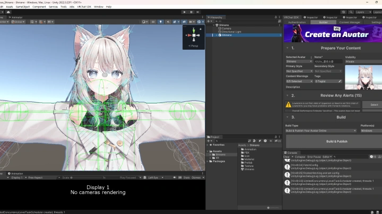Open the GameObject menu
The width and height of the screenshot is (382, 214).
[23, 7]
